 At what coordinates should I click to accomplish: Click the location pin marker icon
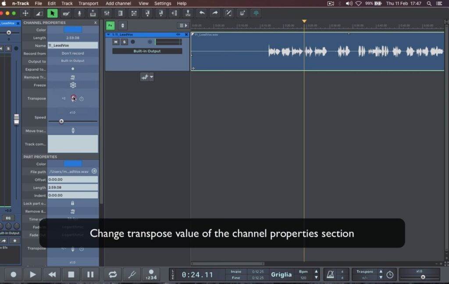[188, 13]
